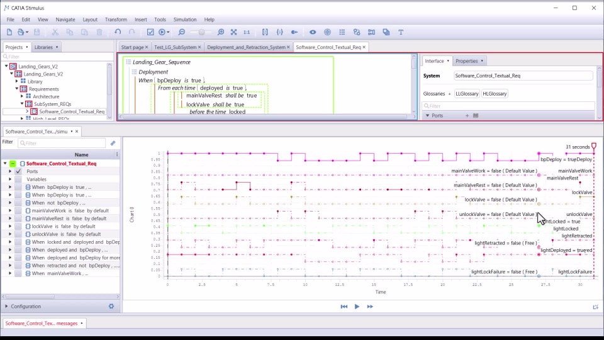Click the plus button next to Glossaries
Viewport: 604px width, 340px height.
point(449,94)
